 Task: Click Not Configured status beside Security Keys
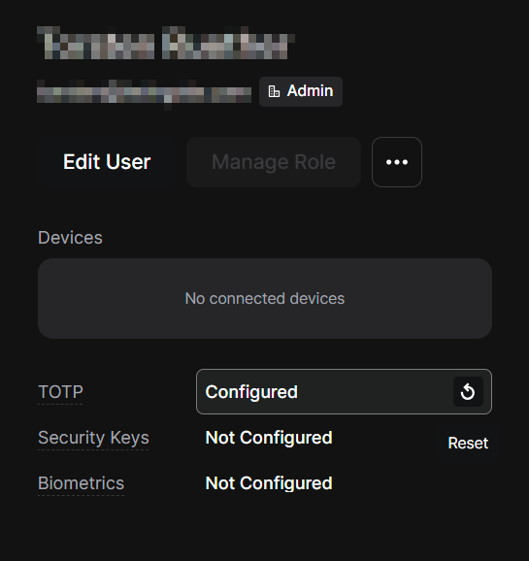[x=269, y=438]
